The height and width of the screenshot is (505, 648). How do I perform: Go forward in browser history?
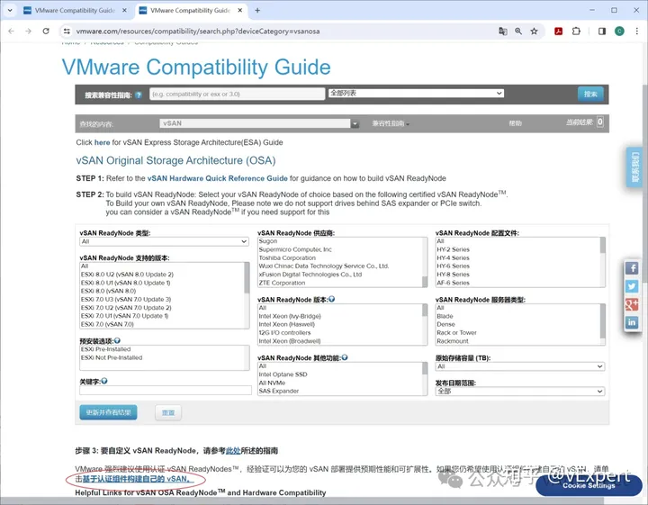(x=28, y=31)
